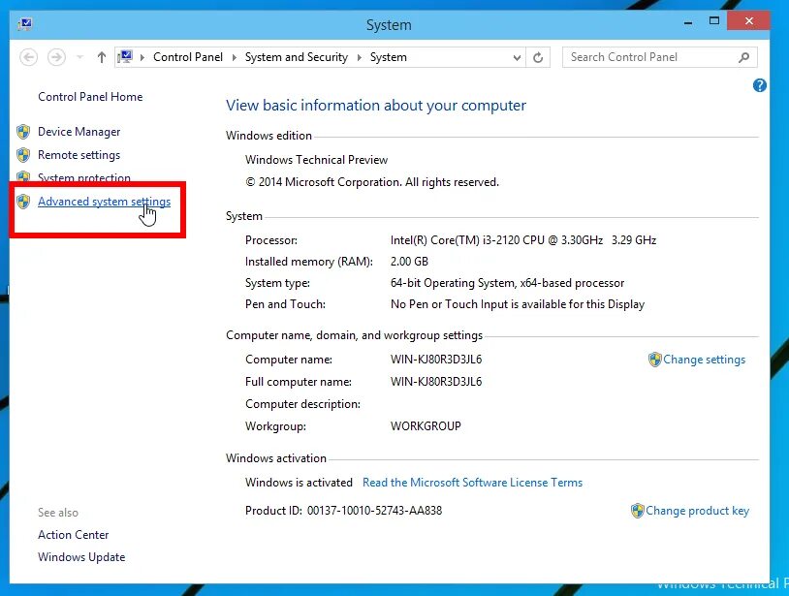Click the Forward navigation arrow
This screenshot has width=789, height=596.
[x=56, y=57]
